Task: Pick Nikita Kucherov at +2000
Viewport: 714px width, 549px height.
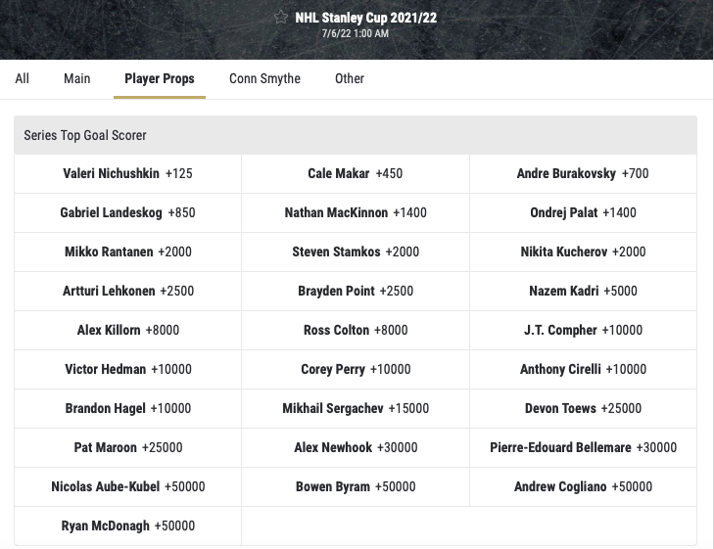Action: tap(583, 252)
